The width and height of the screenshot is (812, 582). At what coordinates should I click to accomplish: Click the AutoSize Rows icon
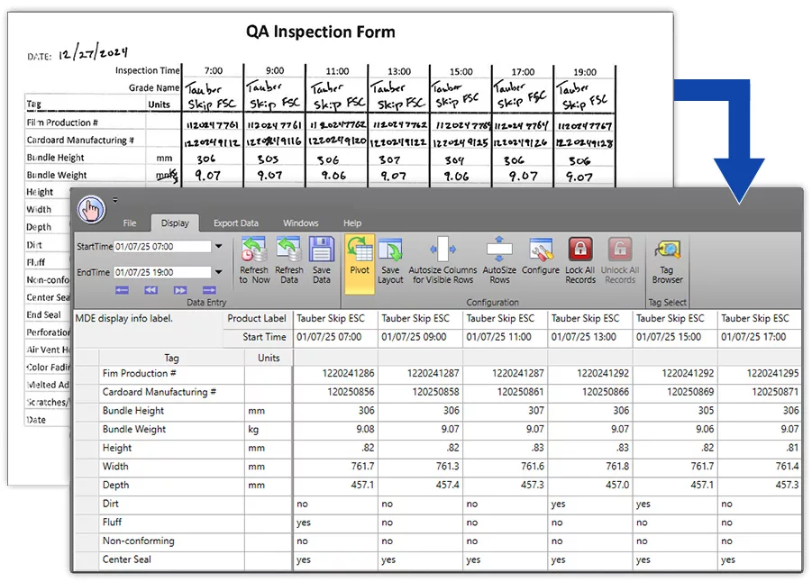499,261
